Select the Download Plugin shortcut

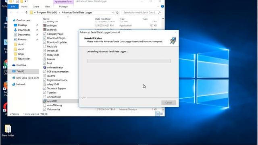pos(56,38)
